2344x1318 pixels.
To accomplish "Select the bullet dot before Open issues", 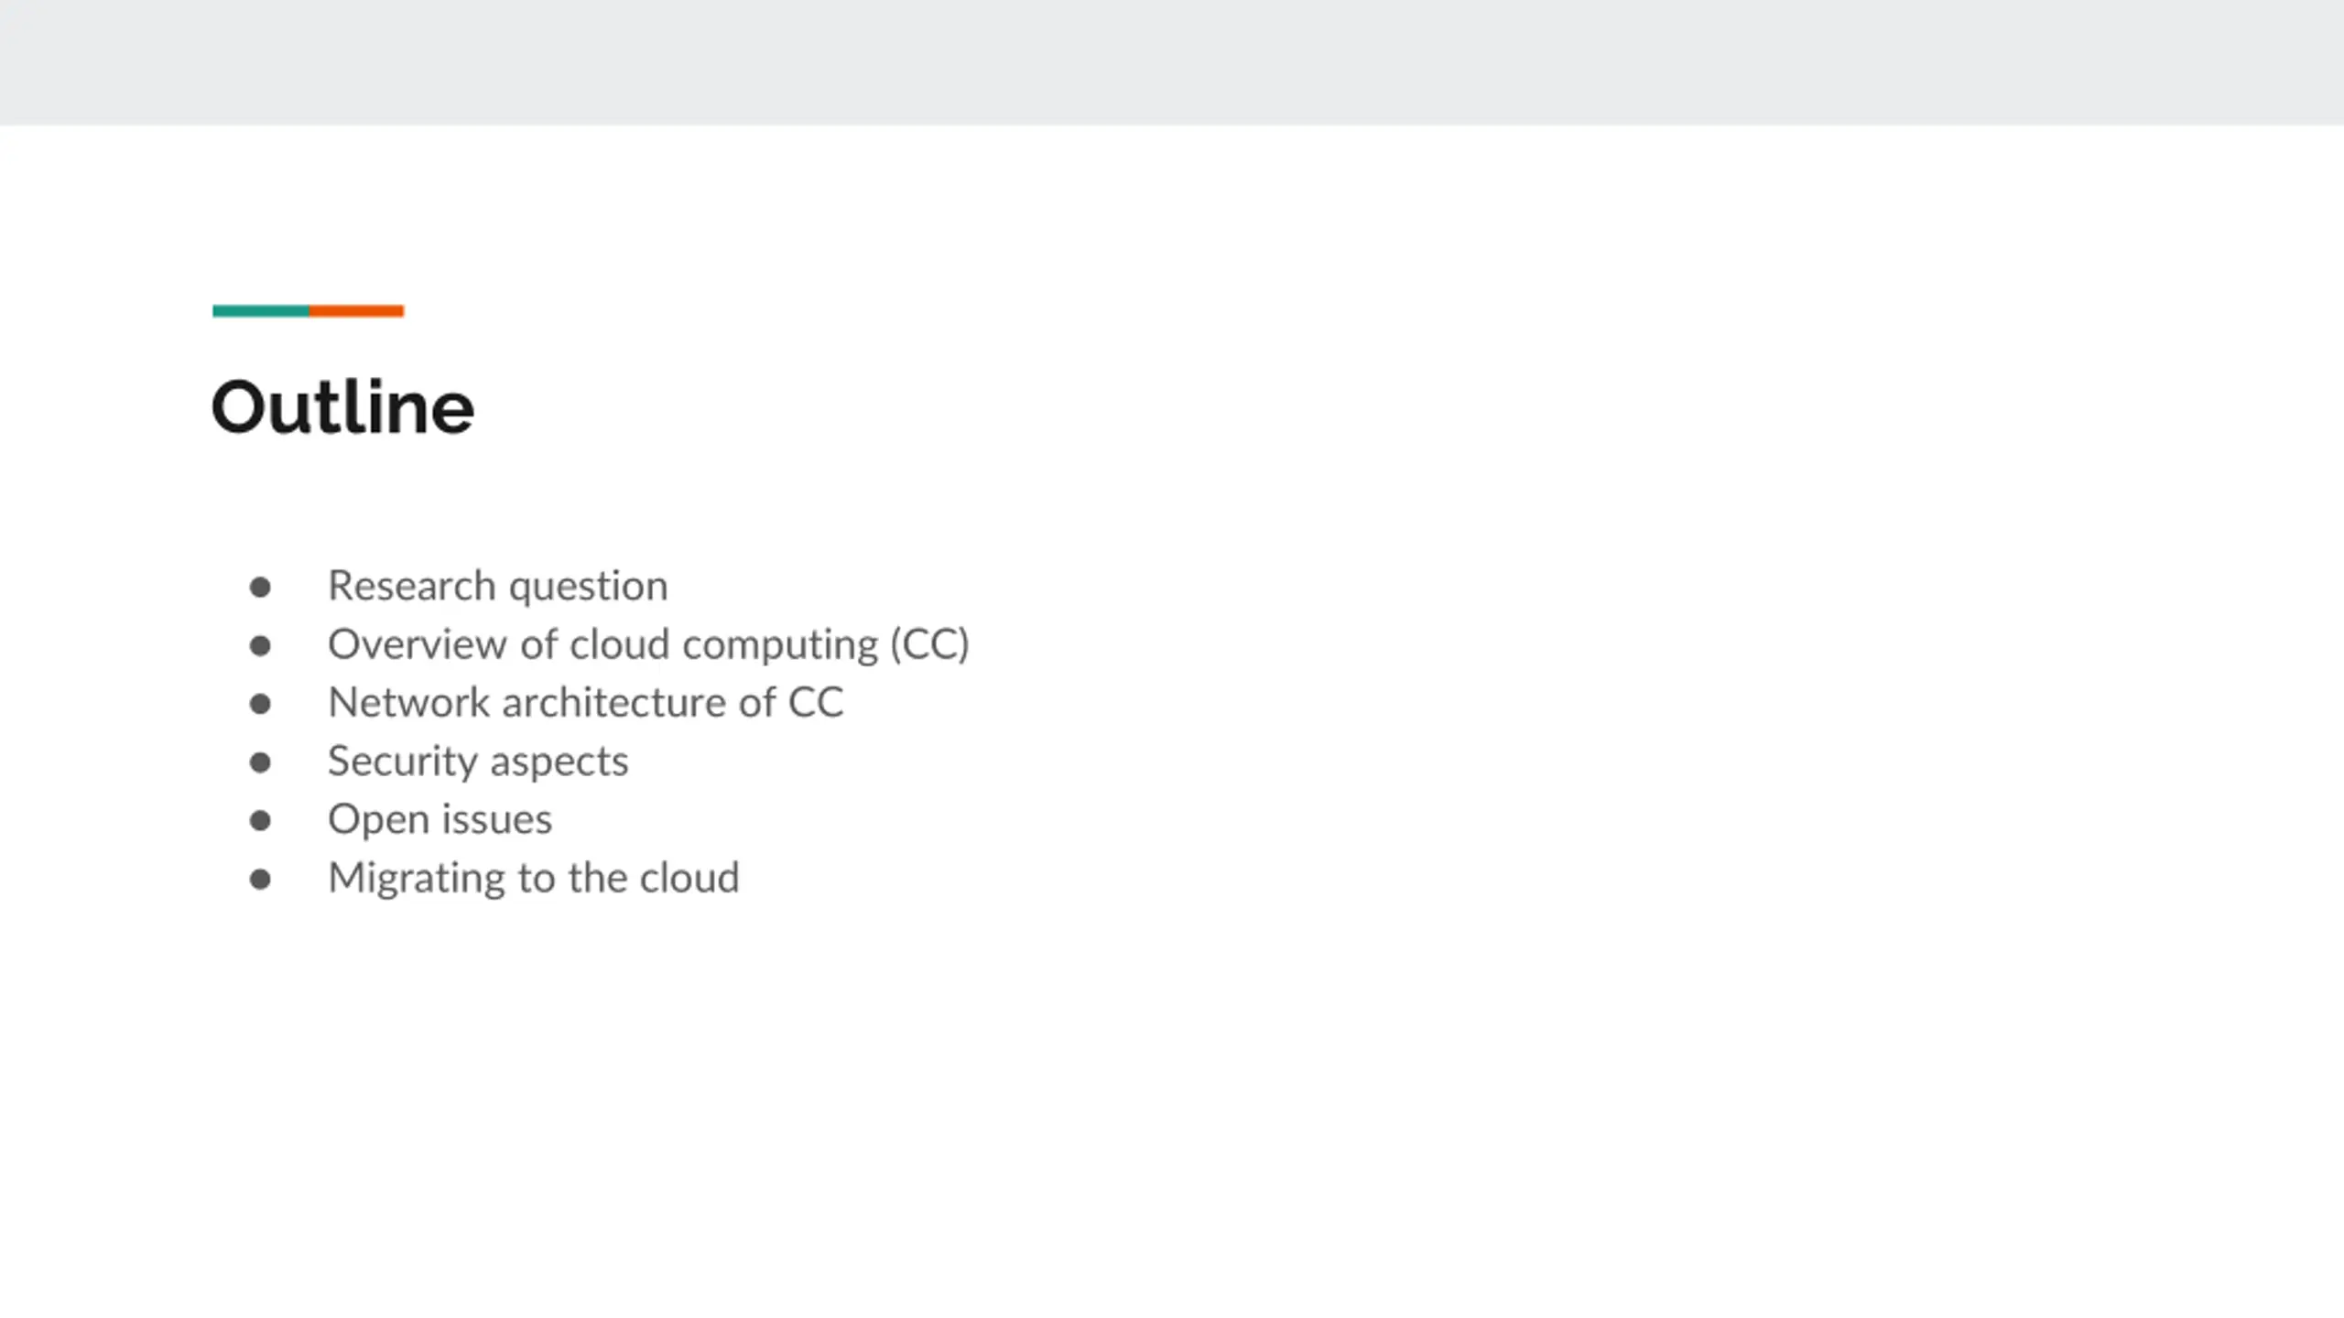I will (260, 820).
